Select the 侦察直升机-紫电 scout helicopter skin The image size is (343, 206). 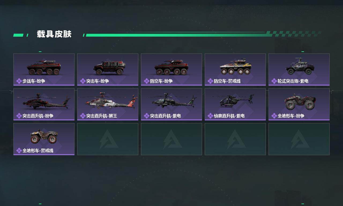(x=235, y=104)
